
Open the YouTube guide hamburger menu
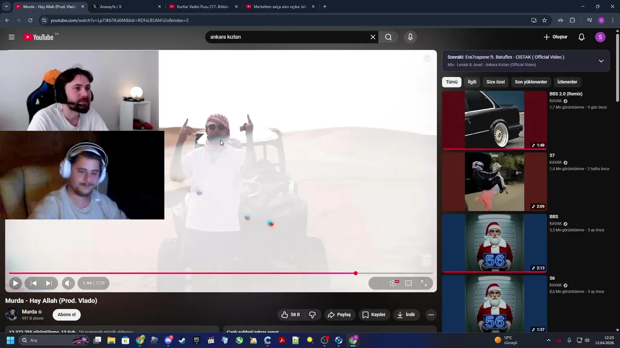[12, 37]
